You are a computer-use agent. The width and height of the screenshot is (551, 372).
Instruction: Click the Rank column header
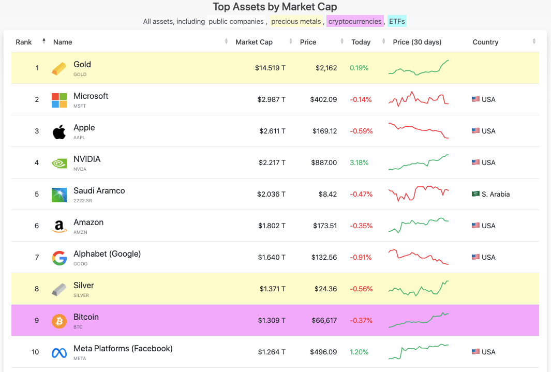click(24, 42)
